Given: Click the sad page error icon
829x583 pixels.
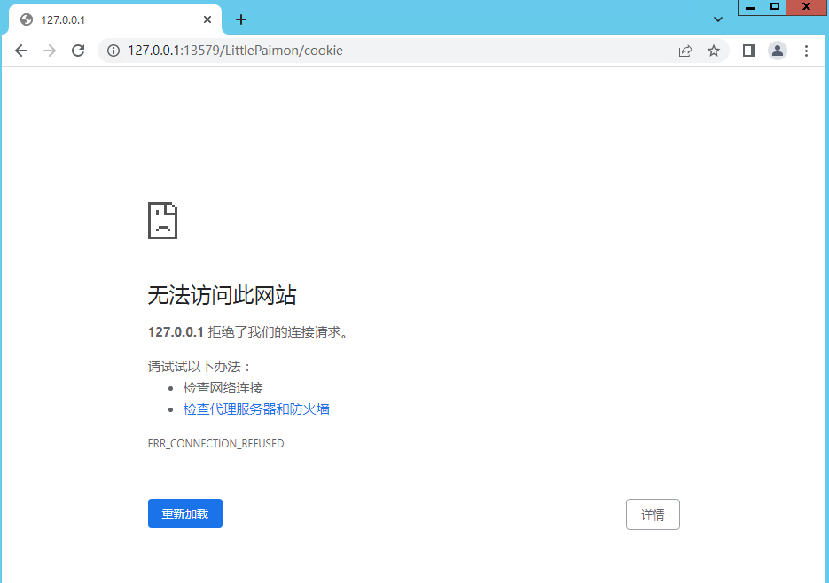Looking at the screenshot, I should click(x=162, y=221).
